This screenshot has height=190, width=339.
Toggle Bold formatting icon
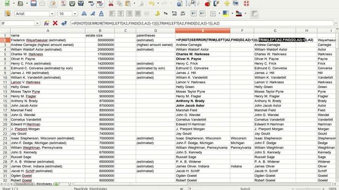(84, 14)
